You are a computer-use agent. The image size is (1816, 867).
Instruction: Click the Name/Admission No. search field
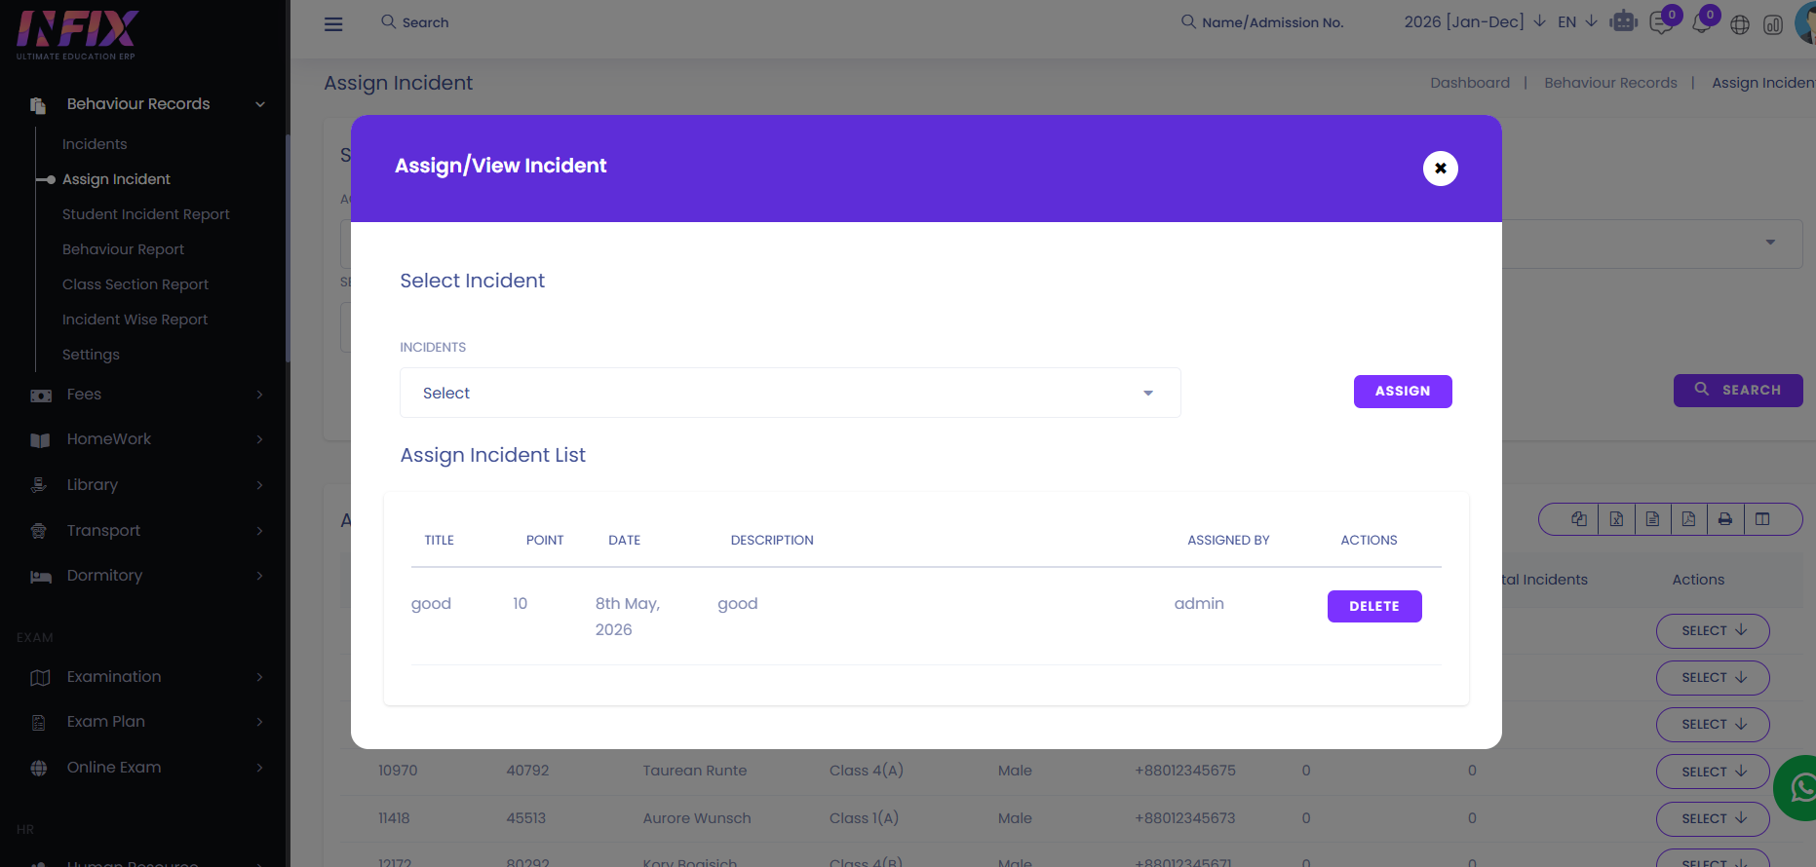[x=1272, y=22]
